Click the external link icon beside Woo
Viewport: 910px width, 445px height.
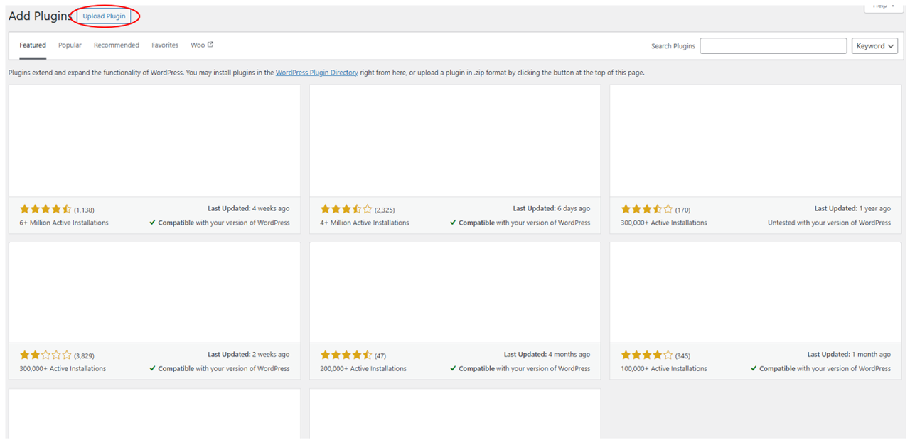click(210, 45)
